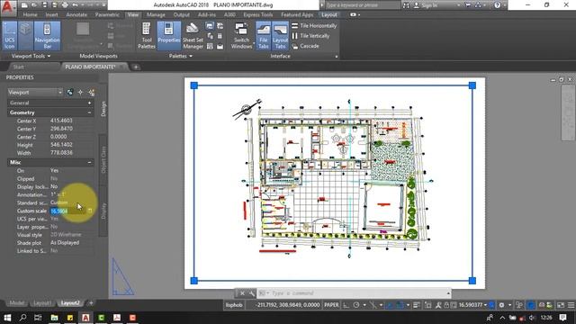Toggle the Properties palette button
The width and height of the screenshot is (576, 324).
tap(169, 36)
